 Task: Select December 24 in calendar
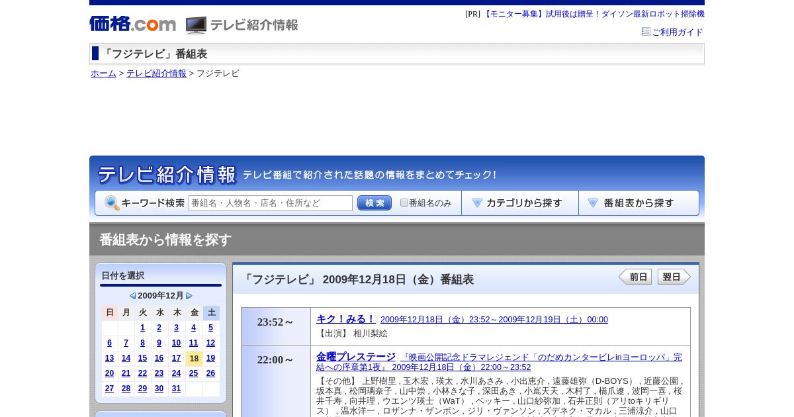176,373
